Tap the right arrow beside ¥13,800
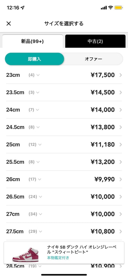 tap(121, 127)
